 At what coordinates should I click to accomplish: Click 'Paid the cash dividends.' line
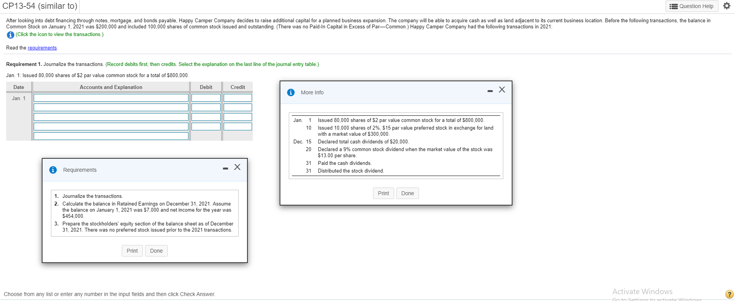point(345,163)
